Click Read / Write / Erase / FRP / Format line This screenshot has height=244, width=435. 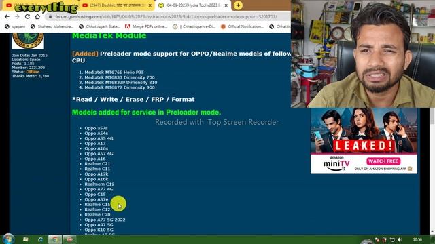(x=133, y=100)
